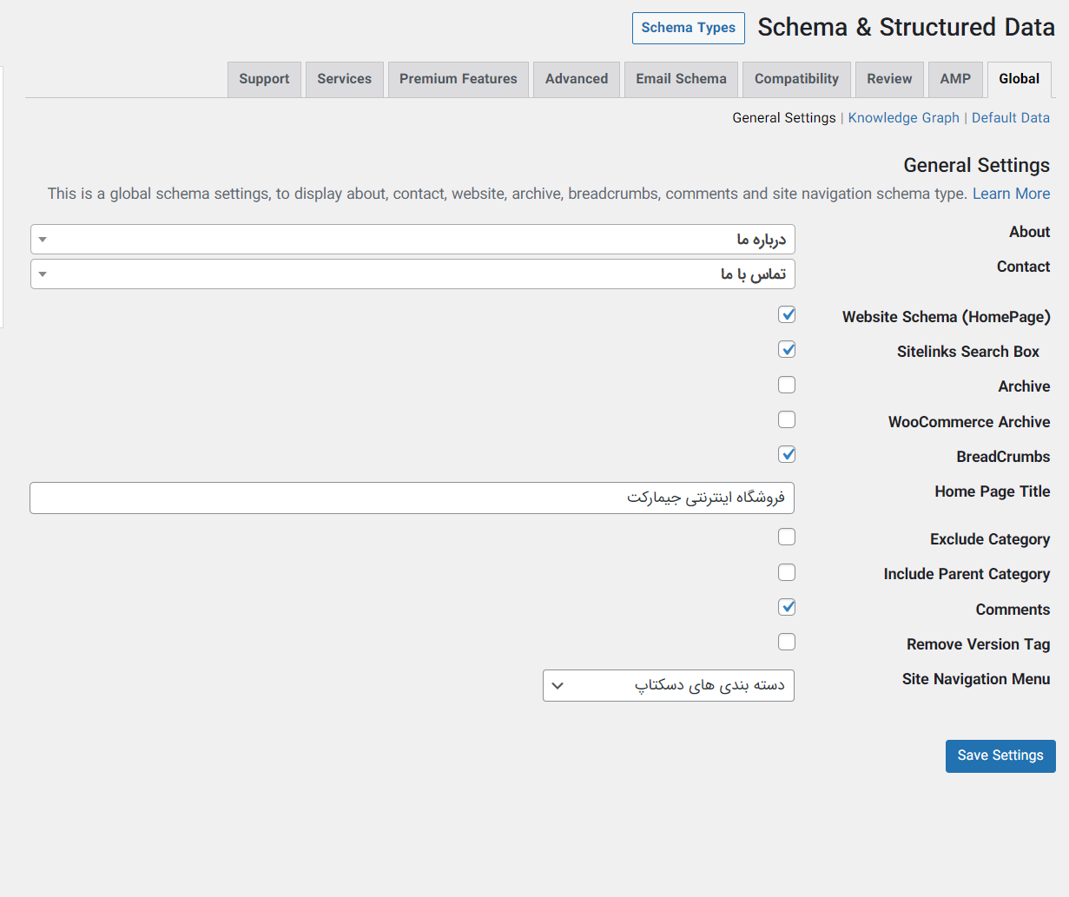Open the Premium Features tab

pyautogui.click(x=458, y=79)
